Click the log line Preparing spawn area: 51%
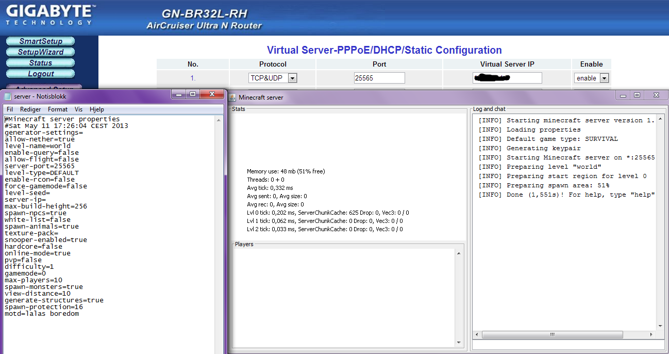 pos(544,185)
